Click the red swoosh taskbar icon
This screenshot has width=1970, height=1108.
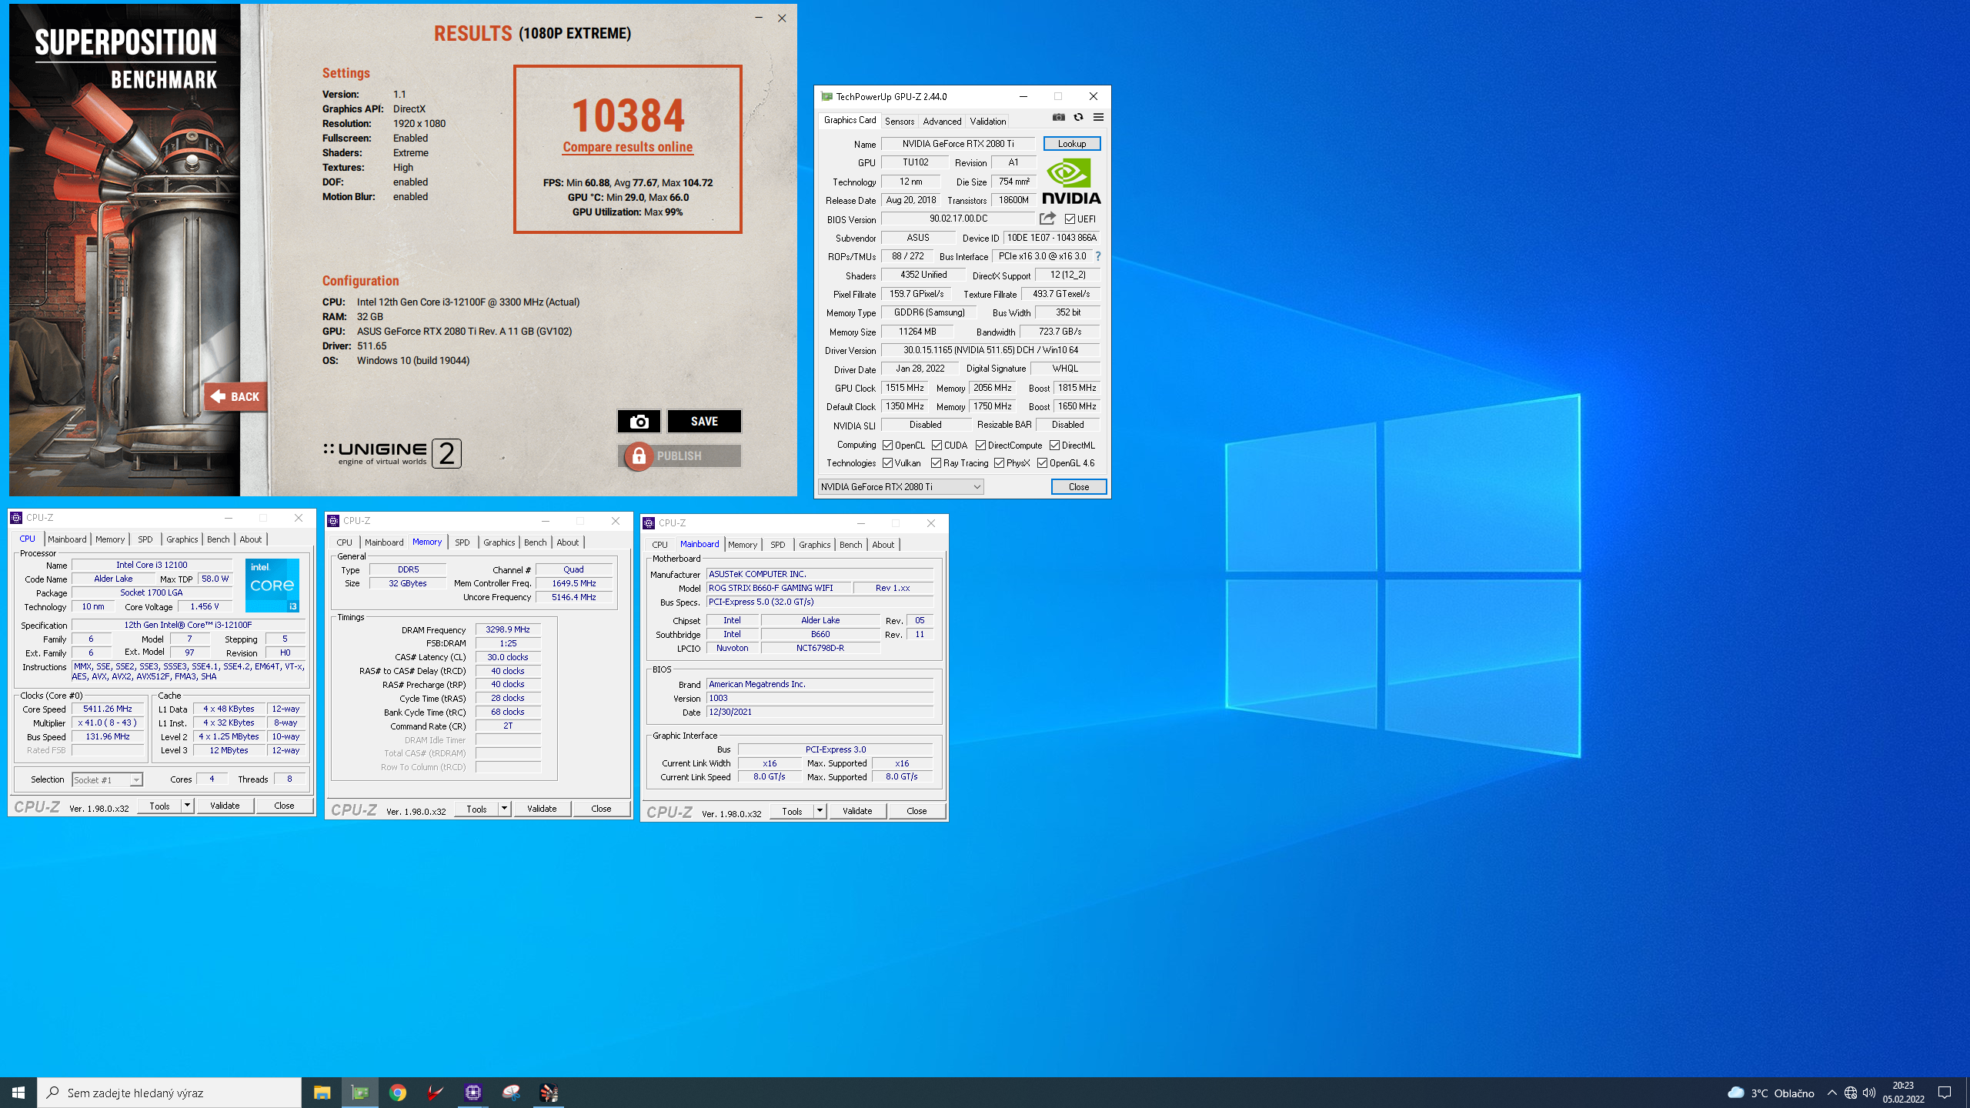tap(436, 1093)
